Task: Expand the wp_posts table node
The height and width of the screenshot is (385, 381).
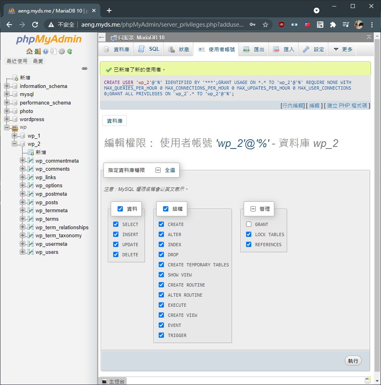Action: (22, 202)
